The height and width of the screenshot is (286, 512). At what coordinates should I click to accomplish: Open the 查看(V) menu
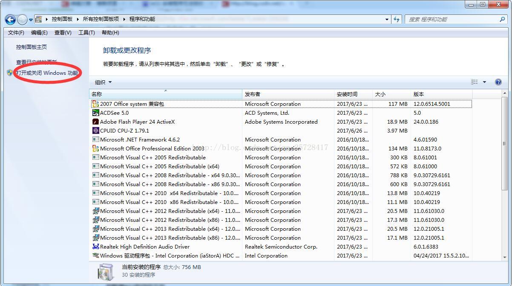click(x=63, y=33)
